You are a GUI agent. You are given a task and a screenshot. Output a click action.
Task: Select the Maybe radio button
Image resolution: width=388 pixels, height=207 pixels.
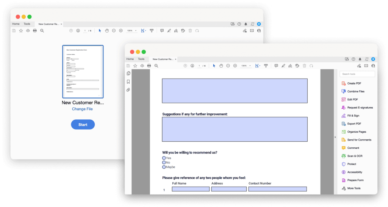[164, 167]
